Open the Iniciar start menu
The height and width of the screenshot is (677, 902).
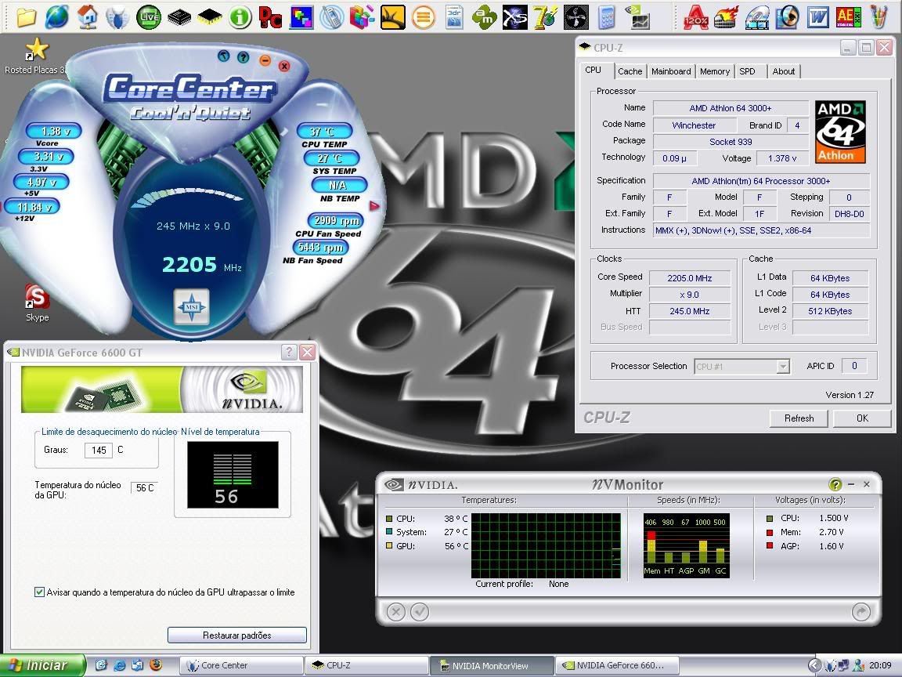click(42, 665)
